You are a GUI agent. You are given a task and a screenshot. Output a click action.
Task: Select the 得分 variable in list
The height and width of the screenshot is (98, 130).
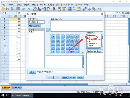coord(32,32)
